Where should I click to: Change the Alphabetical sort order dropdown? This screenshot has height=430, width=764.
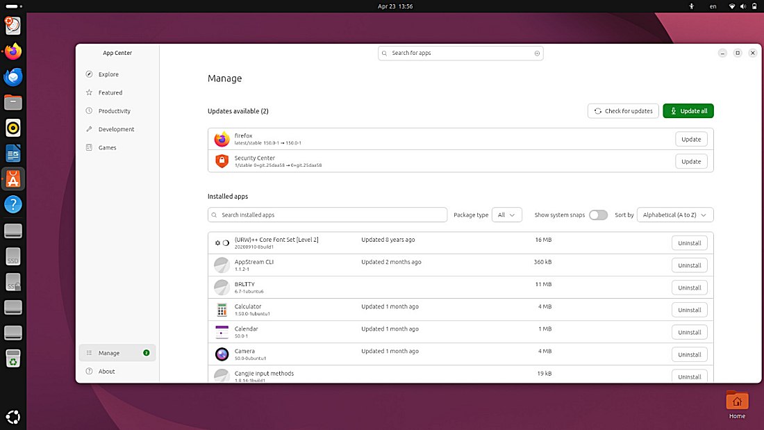(674, 215)
